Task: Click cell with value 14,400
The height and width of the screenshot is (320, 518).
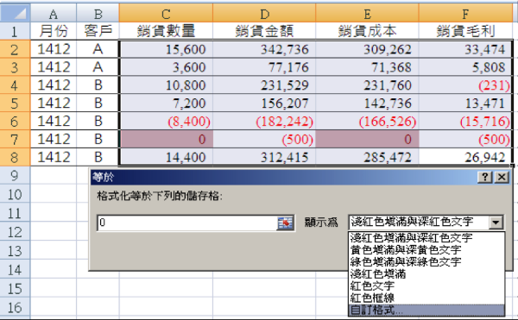Action: coord(166,157)
